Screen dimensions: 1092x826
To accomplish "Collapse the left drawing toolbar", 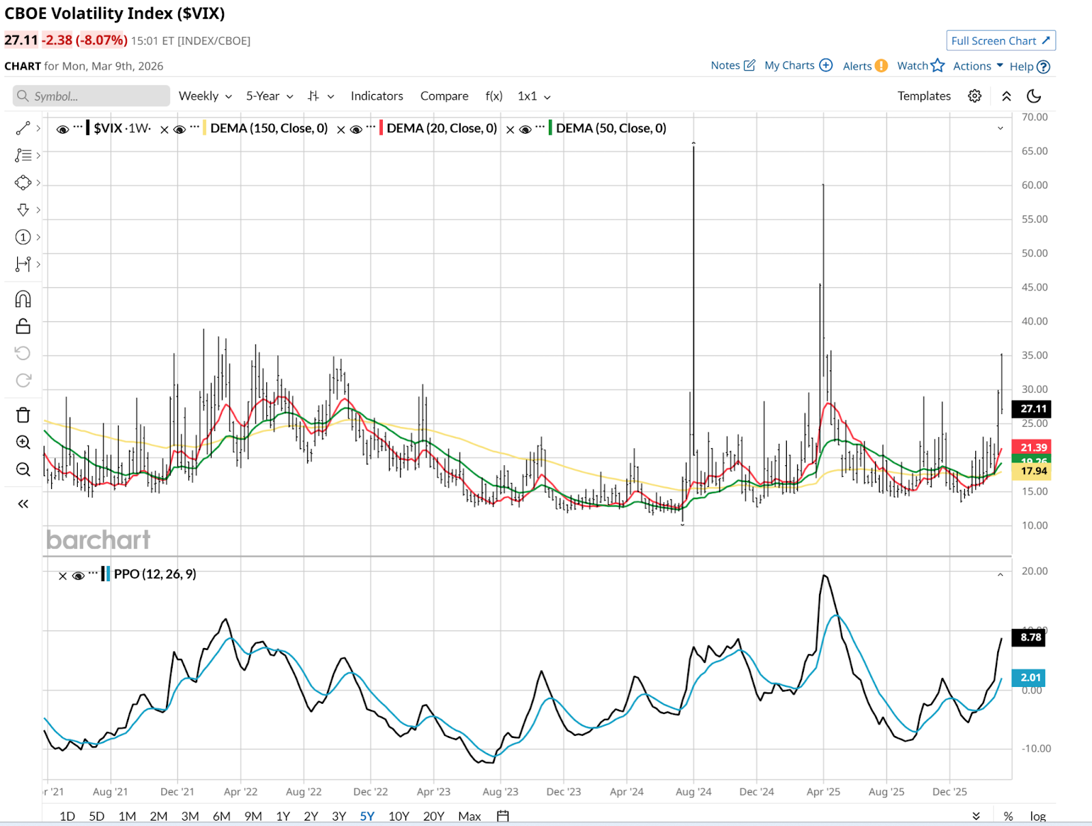I will (x=23, y=504).
